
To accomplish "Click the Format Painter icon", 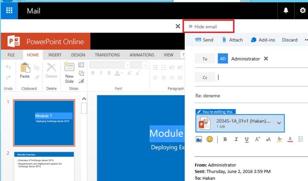I will click(x=37, y=77).
